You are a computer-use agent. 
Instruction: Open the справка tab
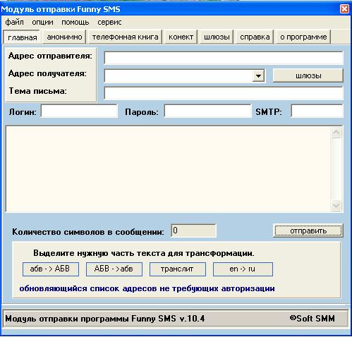pos(255,37)
